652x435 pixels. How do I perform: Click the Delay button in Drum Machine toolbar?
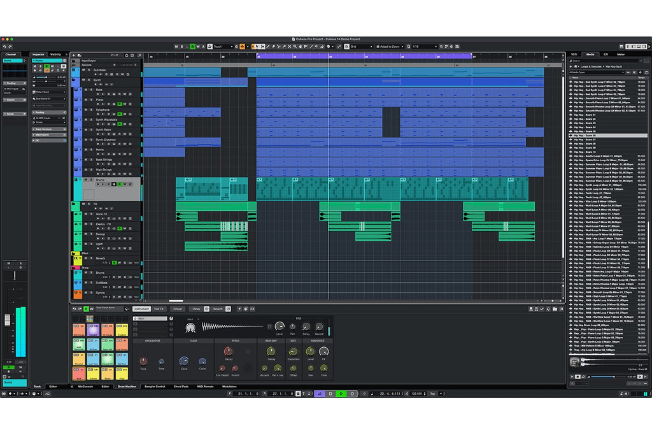(196, 309)
